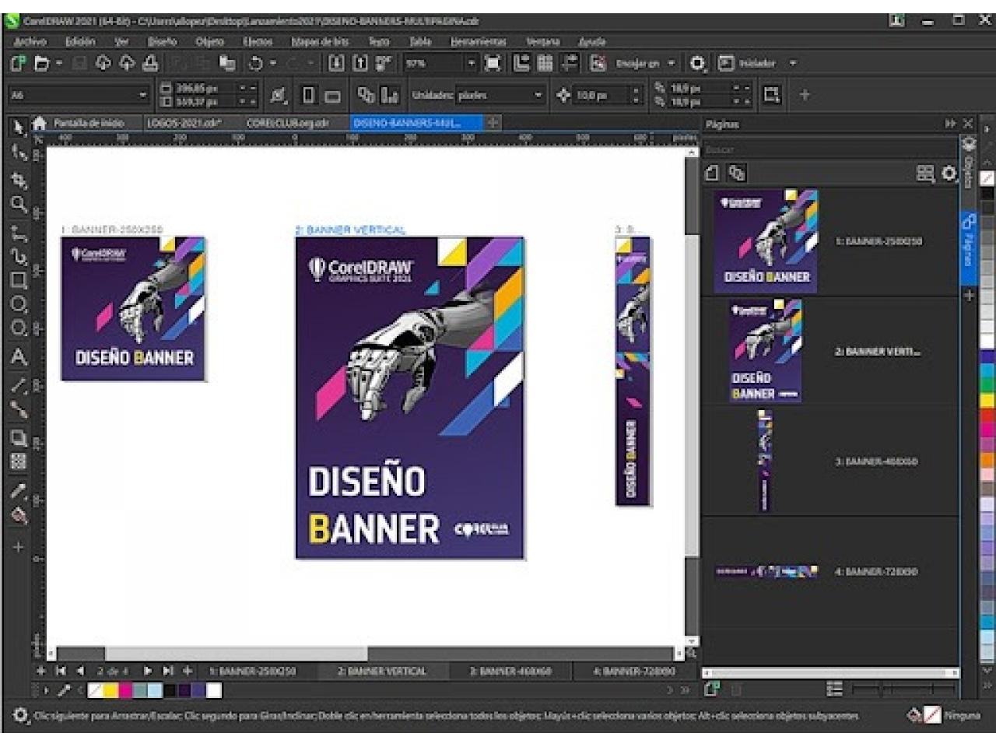This screenshot has width=996, height=747.
Task: Set page orientation to portrait
Action: click(309, 95)
